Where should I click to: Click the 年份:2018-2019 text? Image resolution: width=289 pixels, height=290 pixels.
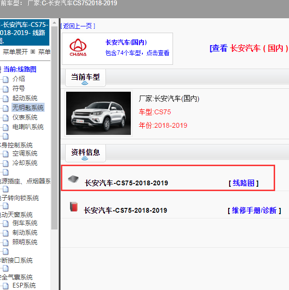click(163, 126)
